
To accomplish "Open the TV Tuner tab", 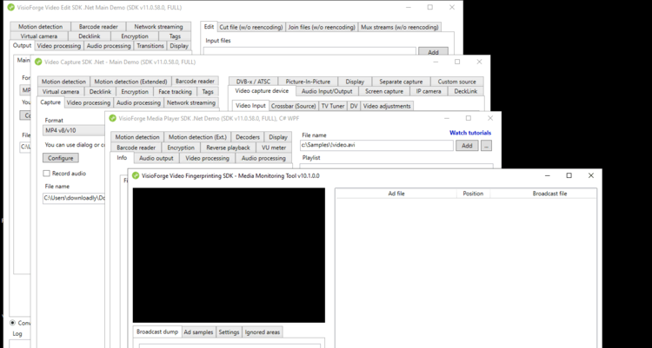I will click(x=333, y=106).
